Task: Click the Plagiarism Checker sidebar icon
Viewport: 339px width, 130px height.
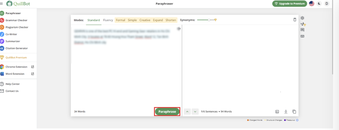Action: (2, 27)
